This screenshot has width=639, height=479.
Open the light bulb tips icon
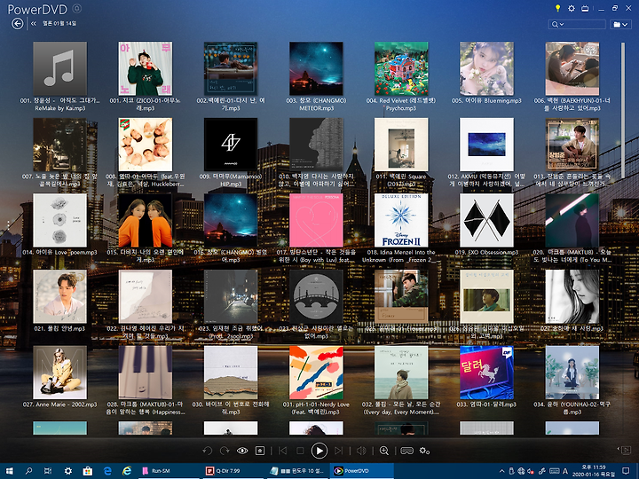tap(557, 8)
